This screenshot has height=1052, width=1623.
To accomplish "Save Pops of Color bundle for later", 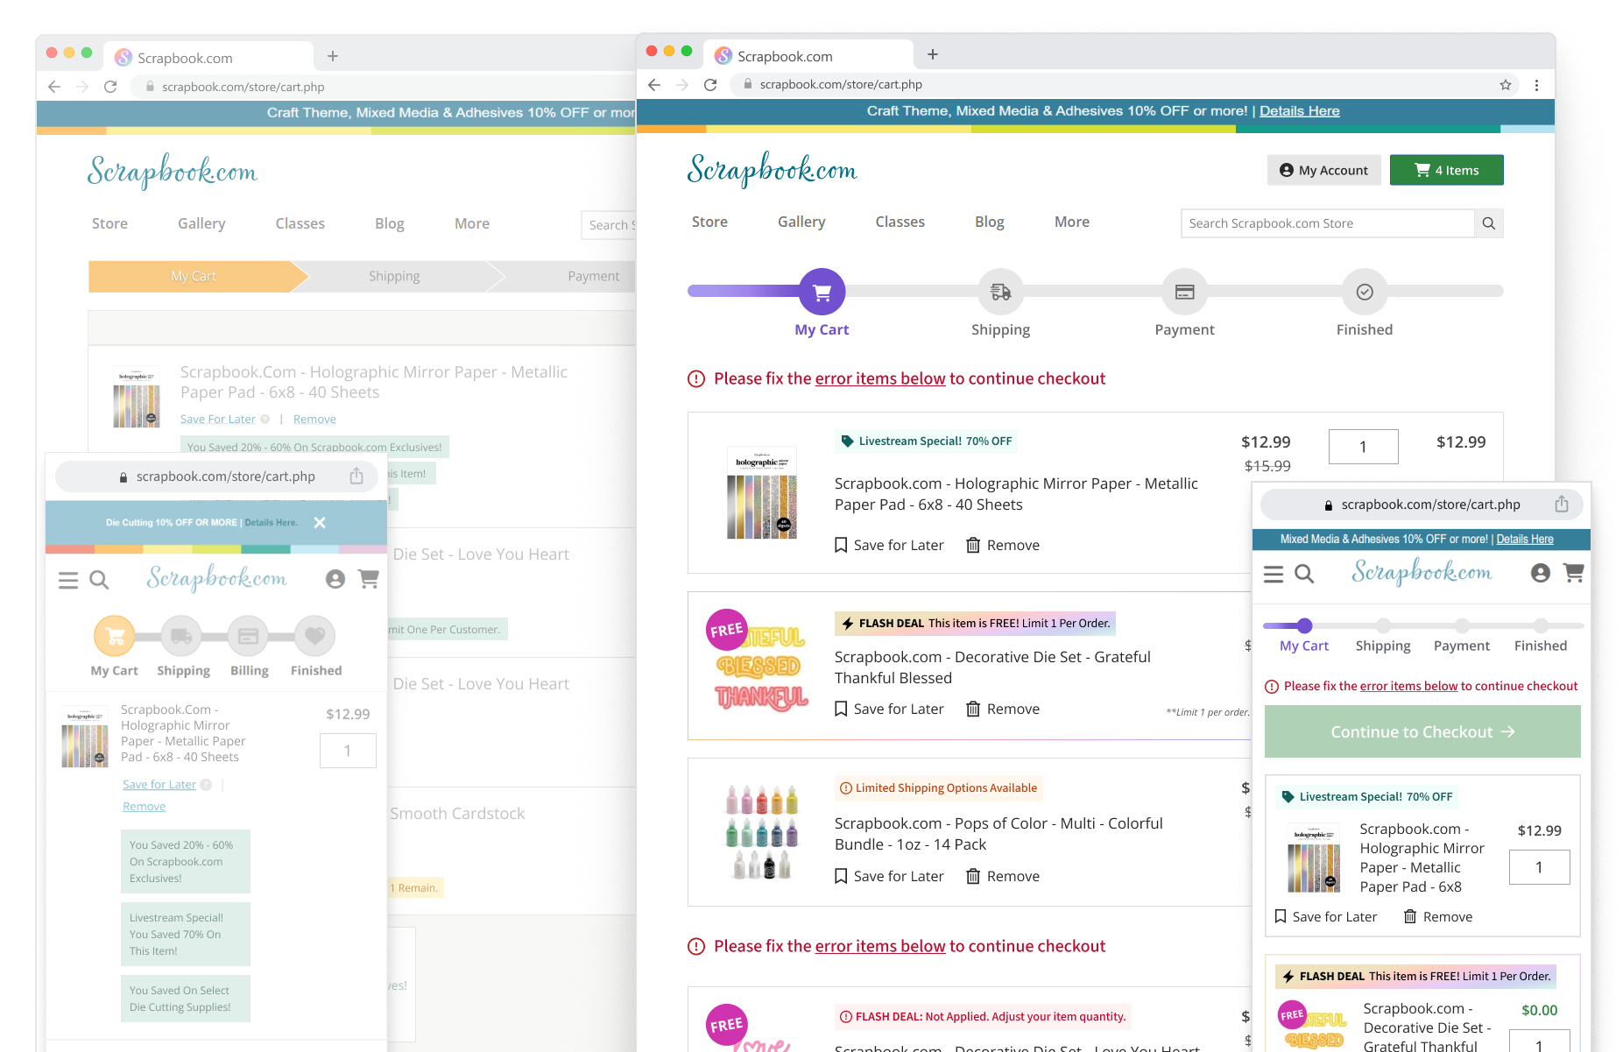I will [889, 876].
